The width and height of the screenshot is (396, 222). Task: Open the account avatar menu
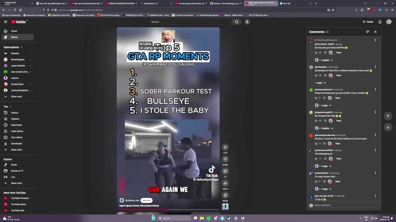(389, 22)
